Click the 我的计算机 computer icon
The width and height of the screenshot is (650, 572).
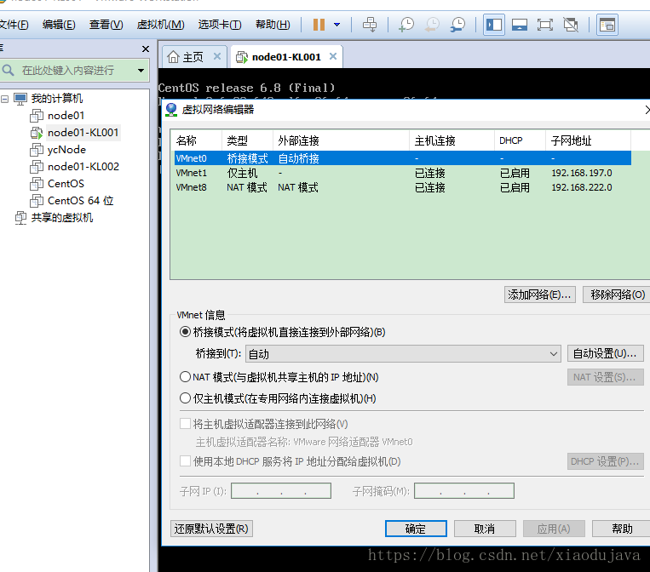20,99
